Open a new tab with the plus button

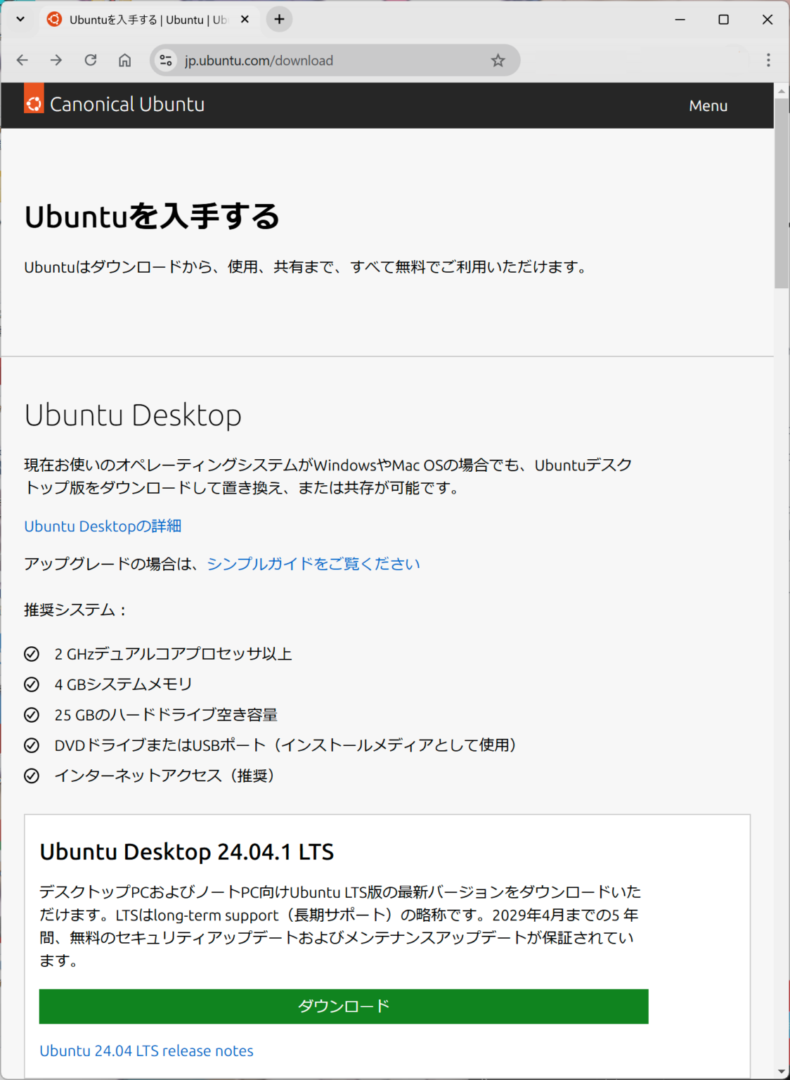pyautogui.click(x=278, y=20)
